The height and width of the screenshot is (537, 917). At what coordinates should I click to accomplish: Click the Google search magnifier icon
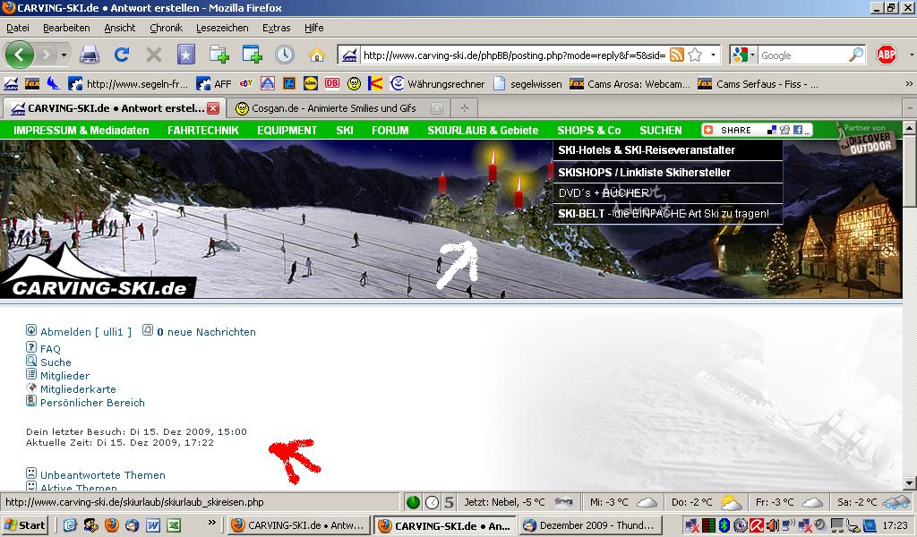(855, 55)
